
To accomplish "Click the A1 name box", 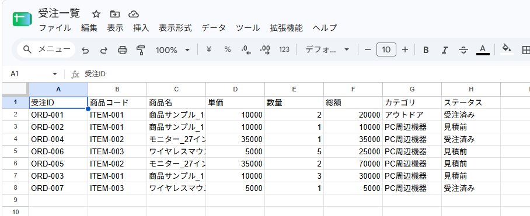I will click(29, 74).
